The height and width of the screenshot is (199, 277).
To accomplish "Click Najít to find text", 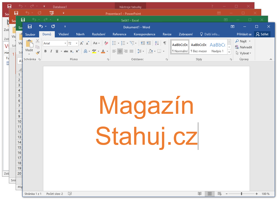I will coord(243,41).
